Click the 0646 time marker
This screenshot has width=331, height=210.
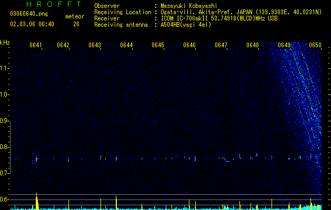[x=189, y=45]
